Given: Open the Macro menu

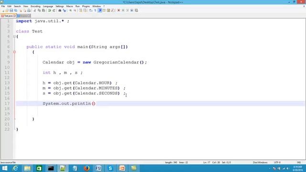Looking at the screenshot, I should [x=69, y=6].
